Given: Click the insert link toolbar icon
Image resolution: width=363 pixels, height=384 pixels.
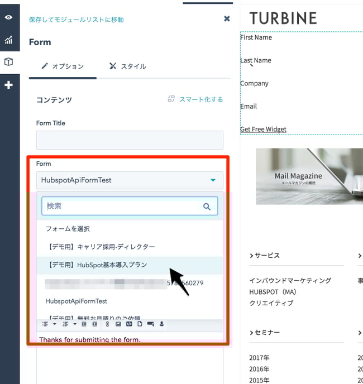Looking at the screenshot, I should tap(107, 324).
